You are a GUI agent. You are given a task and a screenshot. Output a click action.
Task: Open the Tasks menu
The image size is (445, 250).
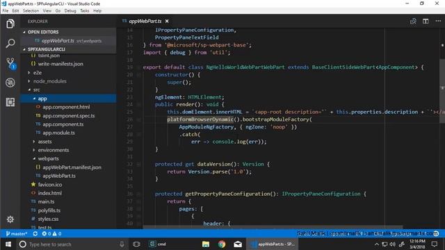pos(84,11)
